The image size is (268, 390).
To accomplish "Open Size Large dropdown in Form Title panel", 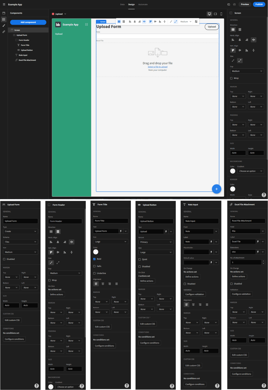I will coord(111,242).
